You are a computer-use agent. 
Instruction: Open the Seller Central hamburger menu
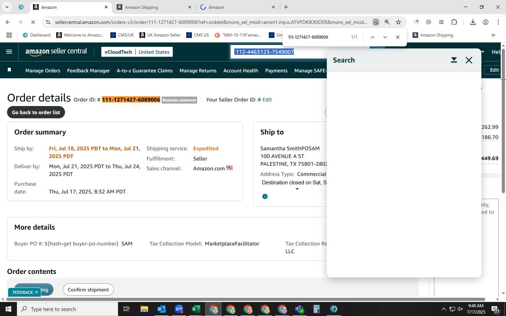(x=9, y=52)
